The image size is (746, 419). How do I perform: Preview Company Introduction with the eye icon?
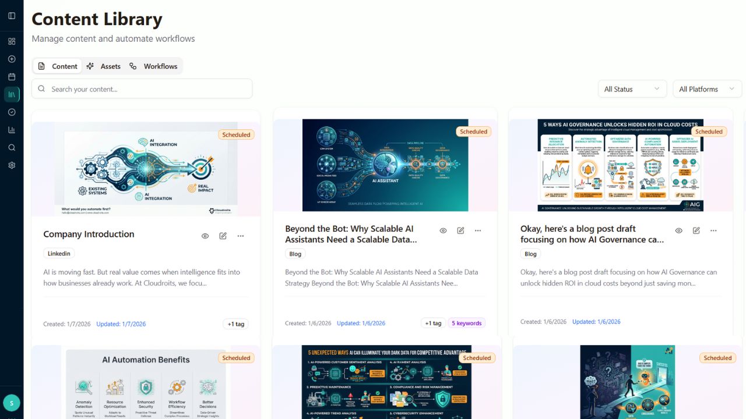point(205,236)
